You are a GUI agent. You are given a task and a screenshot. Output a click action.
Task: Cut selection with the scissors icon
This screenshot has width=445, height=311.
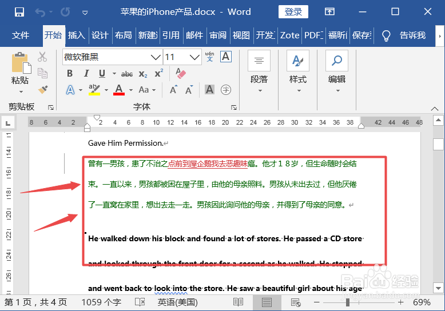point(42,57)
